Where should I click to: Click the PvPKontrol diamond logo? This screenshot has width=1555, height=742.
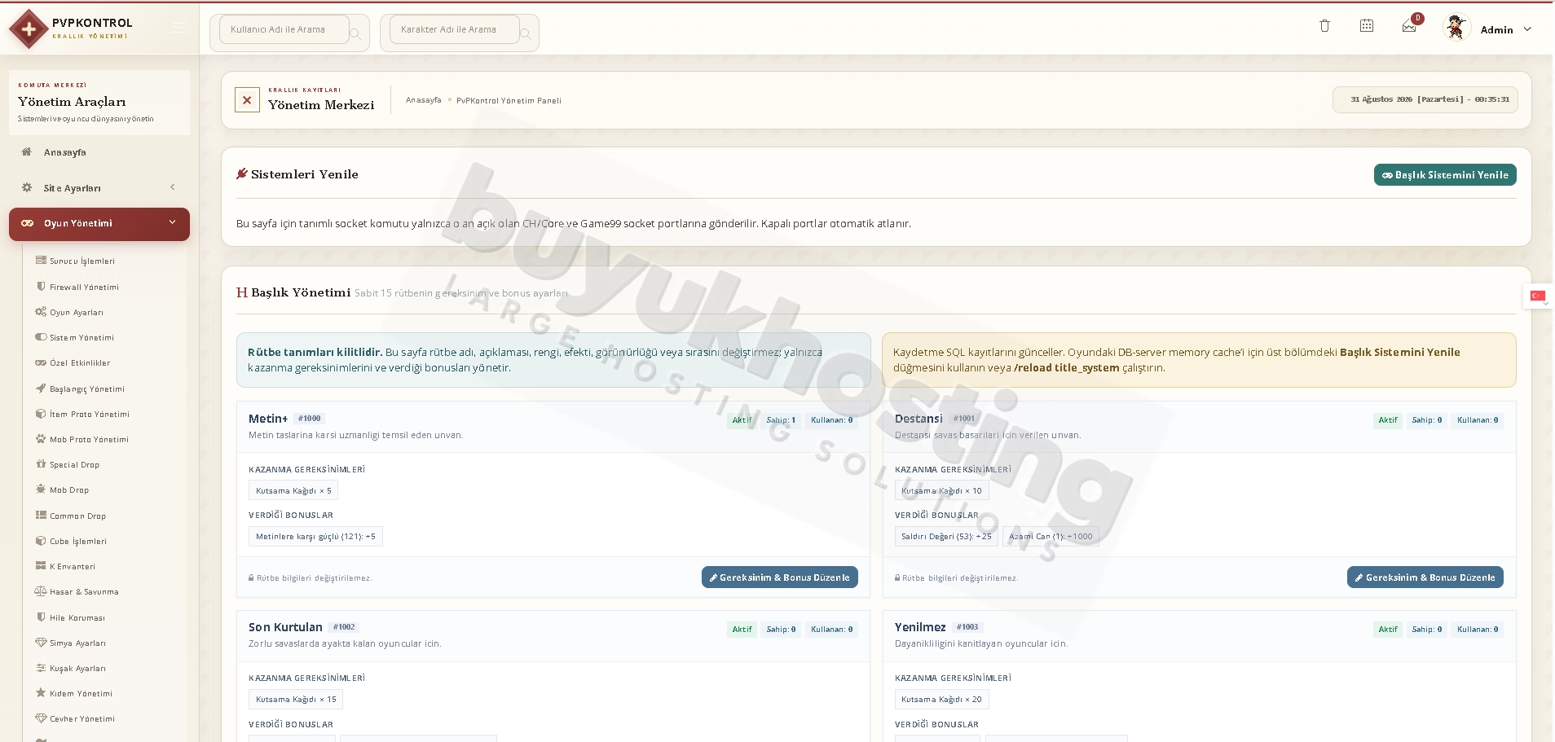coord(29,29)
